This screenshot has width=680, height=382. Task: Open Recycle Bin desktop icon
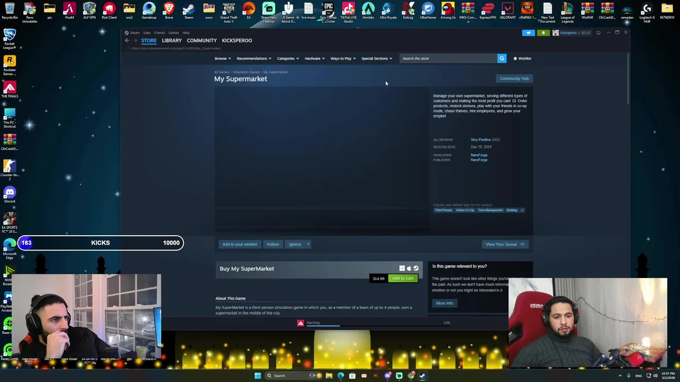coord(10,11)
